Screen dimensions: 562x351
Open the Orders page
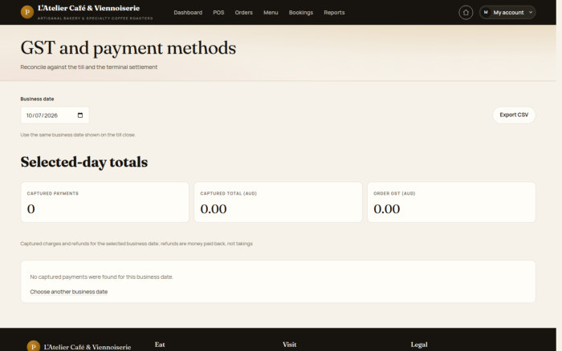[244, 13]
